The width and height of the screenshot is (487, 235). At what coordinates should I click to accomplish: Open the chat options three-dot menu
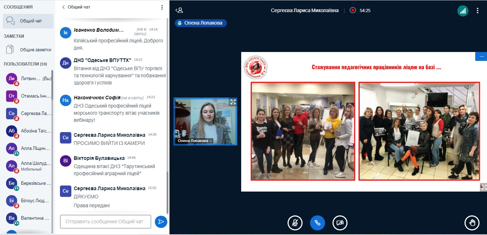162,7
